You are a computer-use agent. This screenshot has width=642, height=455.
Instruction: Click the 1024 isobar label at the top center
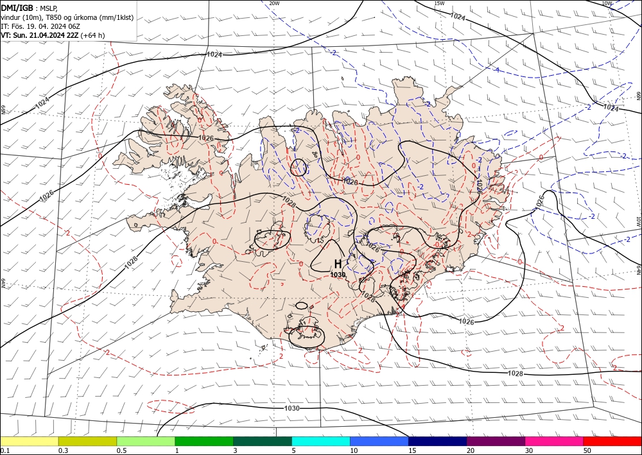pos(214,54)
